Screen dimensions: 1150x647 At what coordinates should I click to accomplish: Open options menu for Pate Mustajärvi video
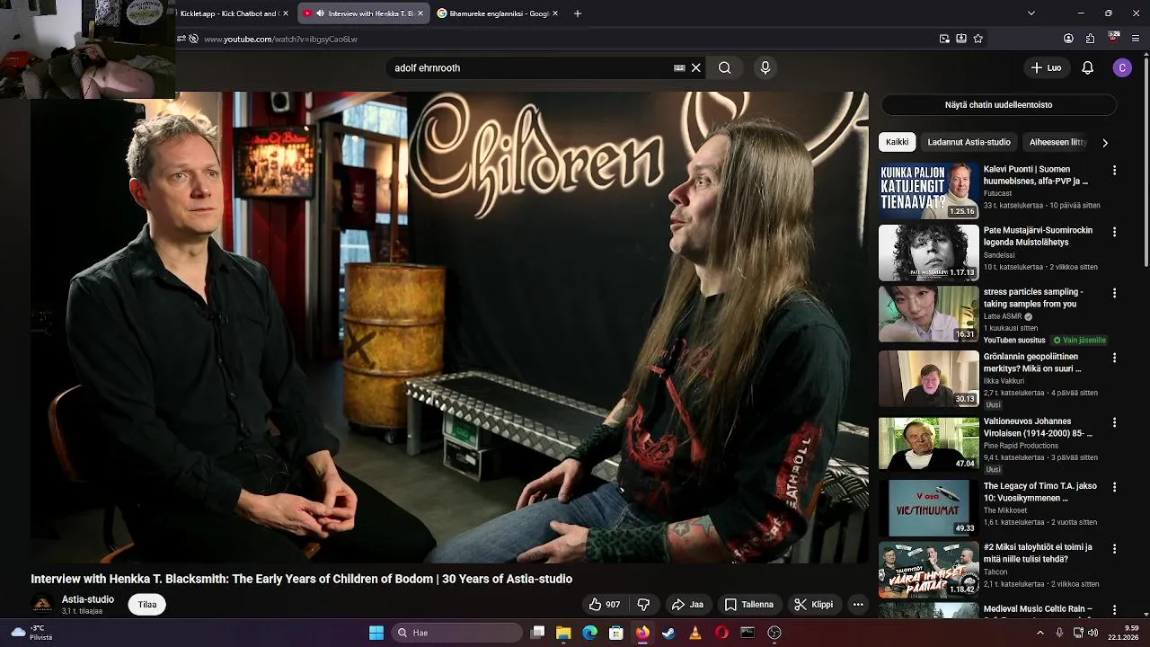click(1114, 232)
